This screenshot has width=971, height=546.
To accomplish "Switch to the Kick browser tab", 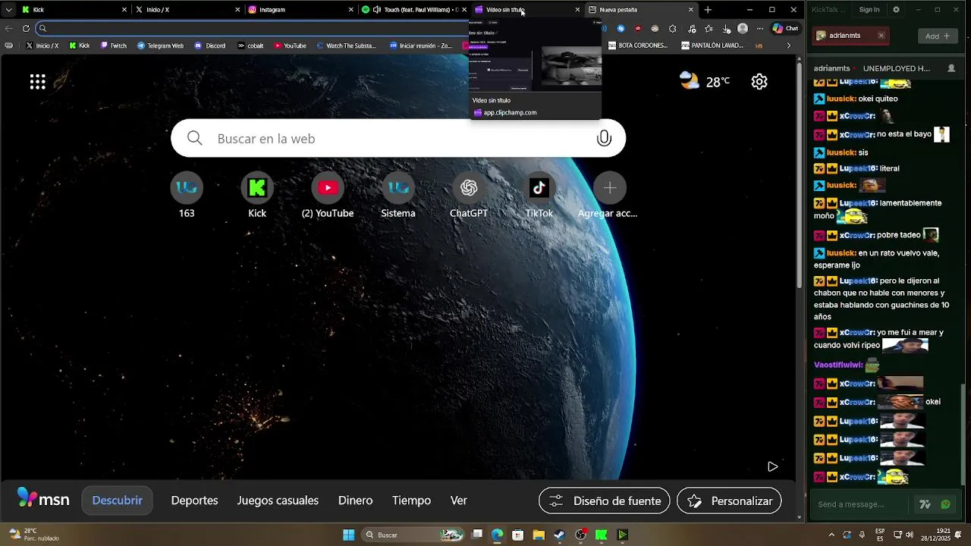I will (73, 10).
